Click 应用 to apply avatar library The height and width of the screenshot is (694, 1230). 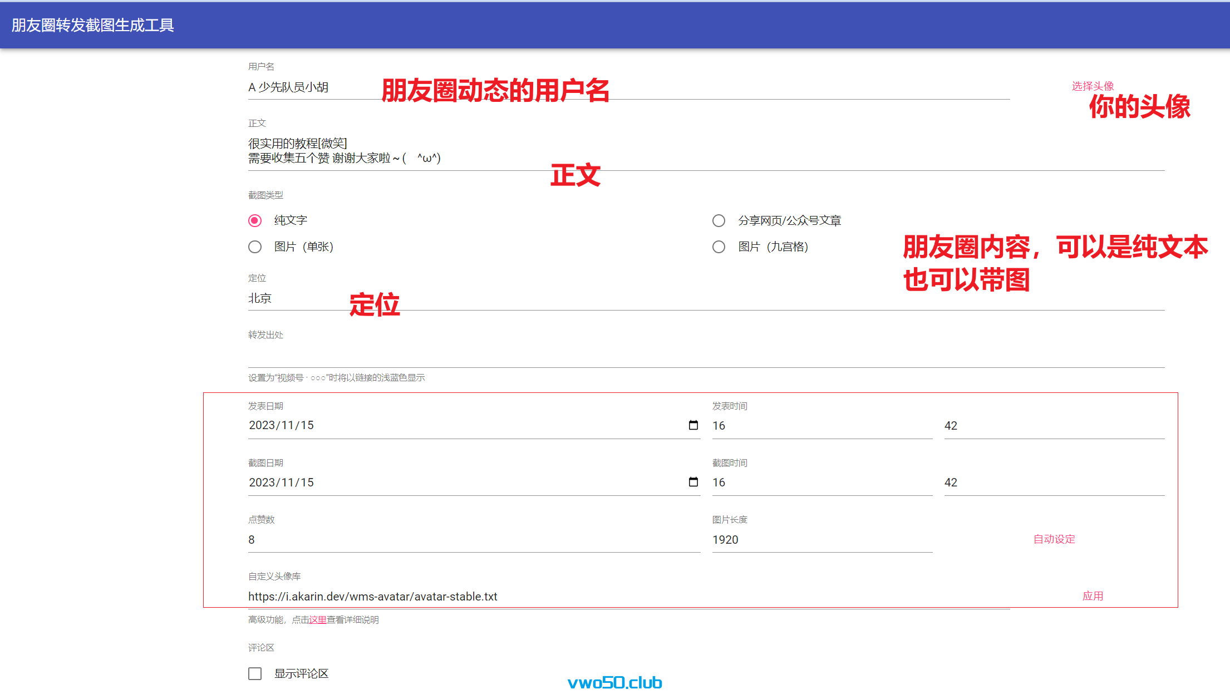1093,596
